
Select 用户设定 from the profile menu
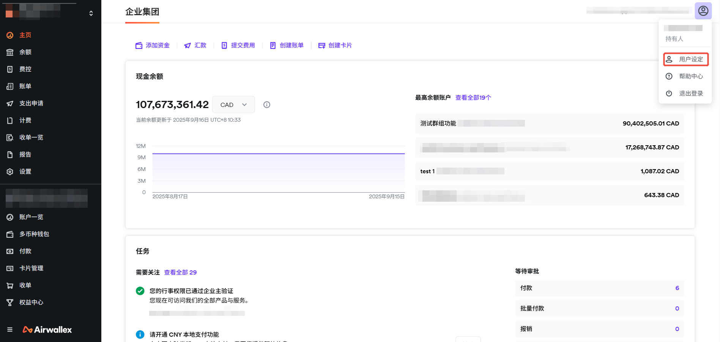click(x=685, y=59)
